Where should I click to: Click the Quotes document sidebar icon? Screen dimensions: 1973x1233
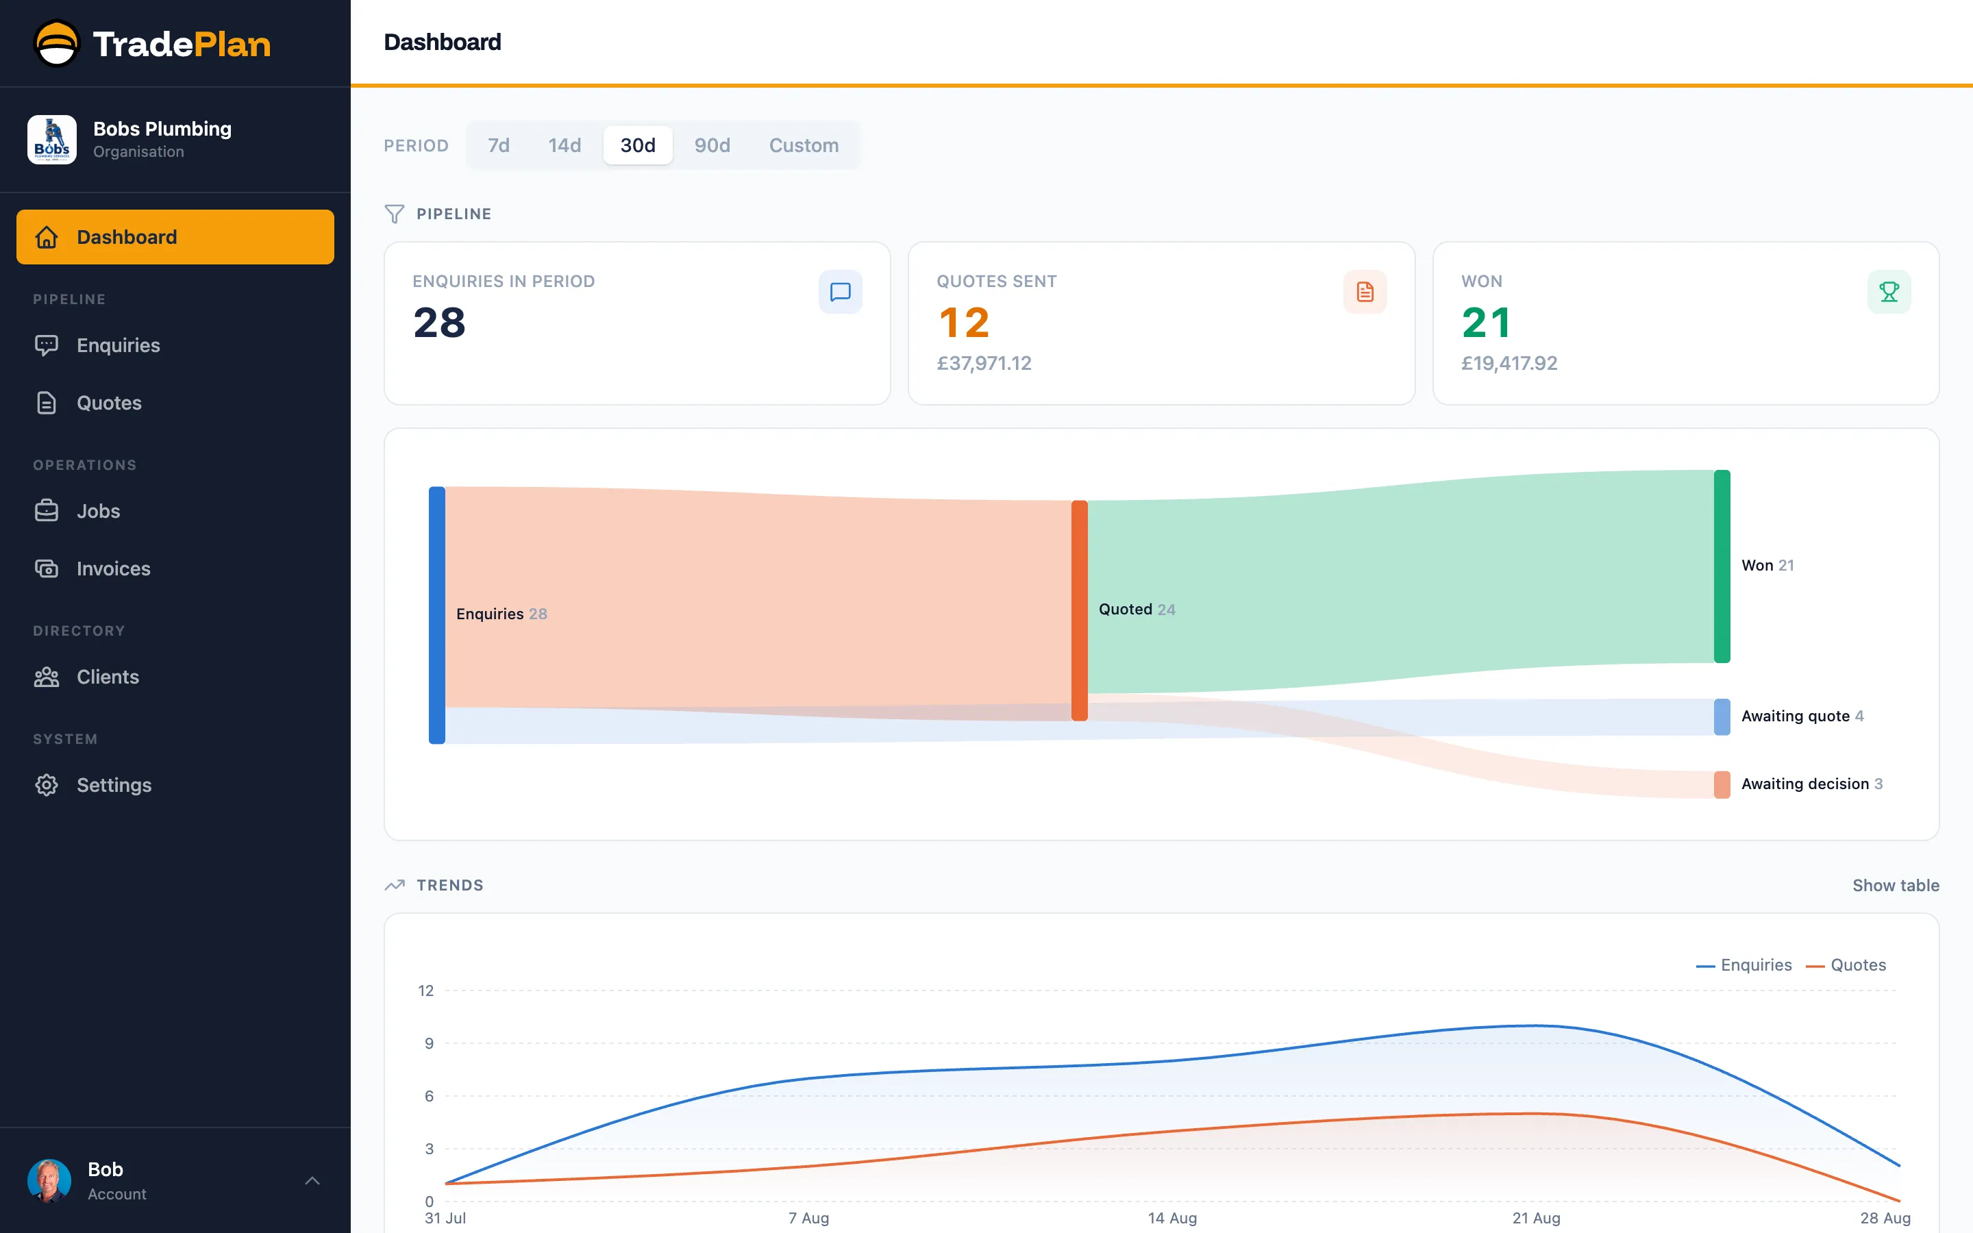click(47, 403)
